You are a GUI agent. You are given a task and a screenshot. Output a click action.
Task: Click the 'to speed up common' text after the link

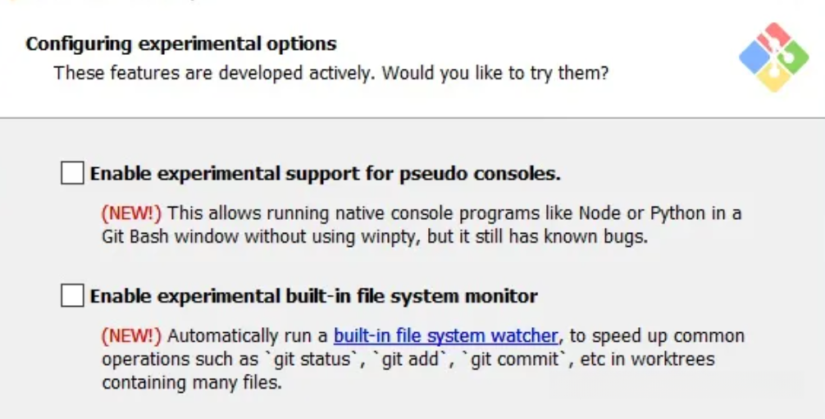tap(654, 336)
